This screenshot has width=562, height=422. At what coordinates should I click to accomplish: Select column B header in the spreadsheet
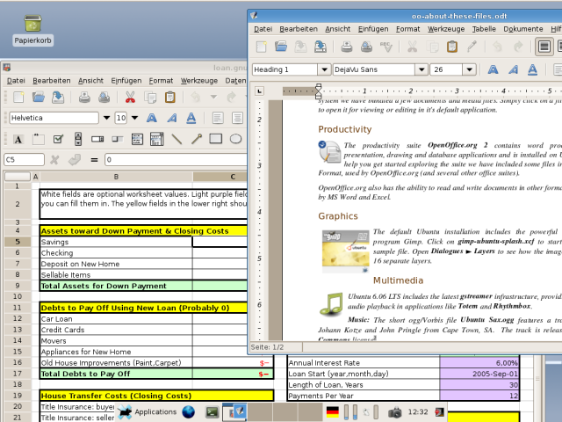pyautogui.click(x=116, y=177)
